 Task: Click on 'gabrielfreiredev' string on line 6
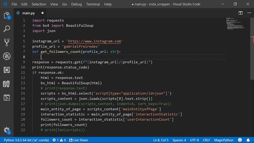coord(81,46)
